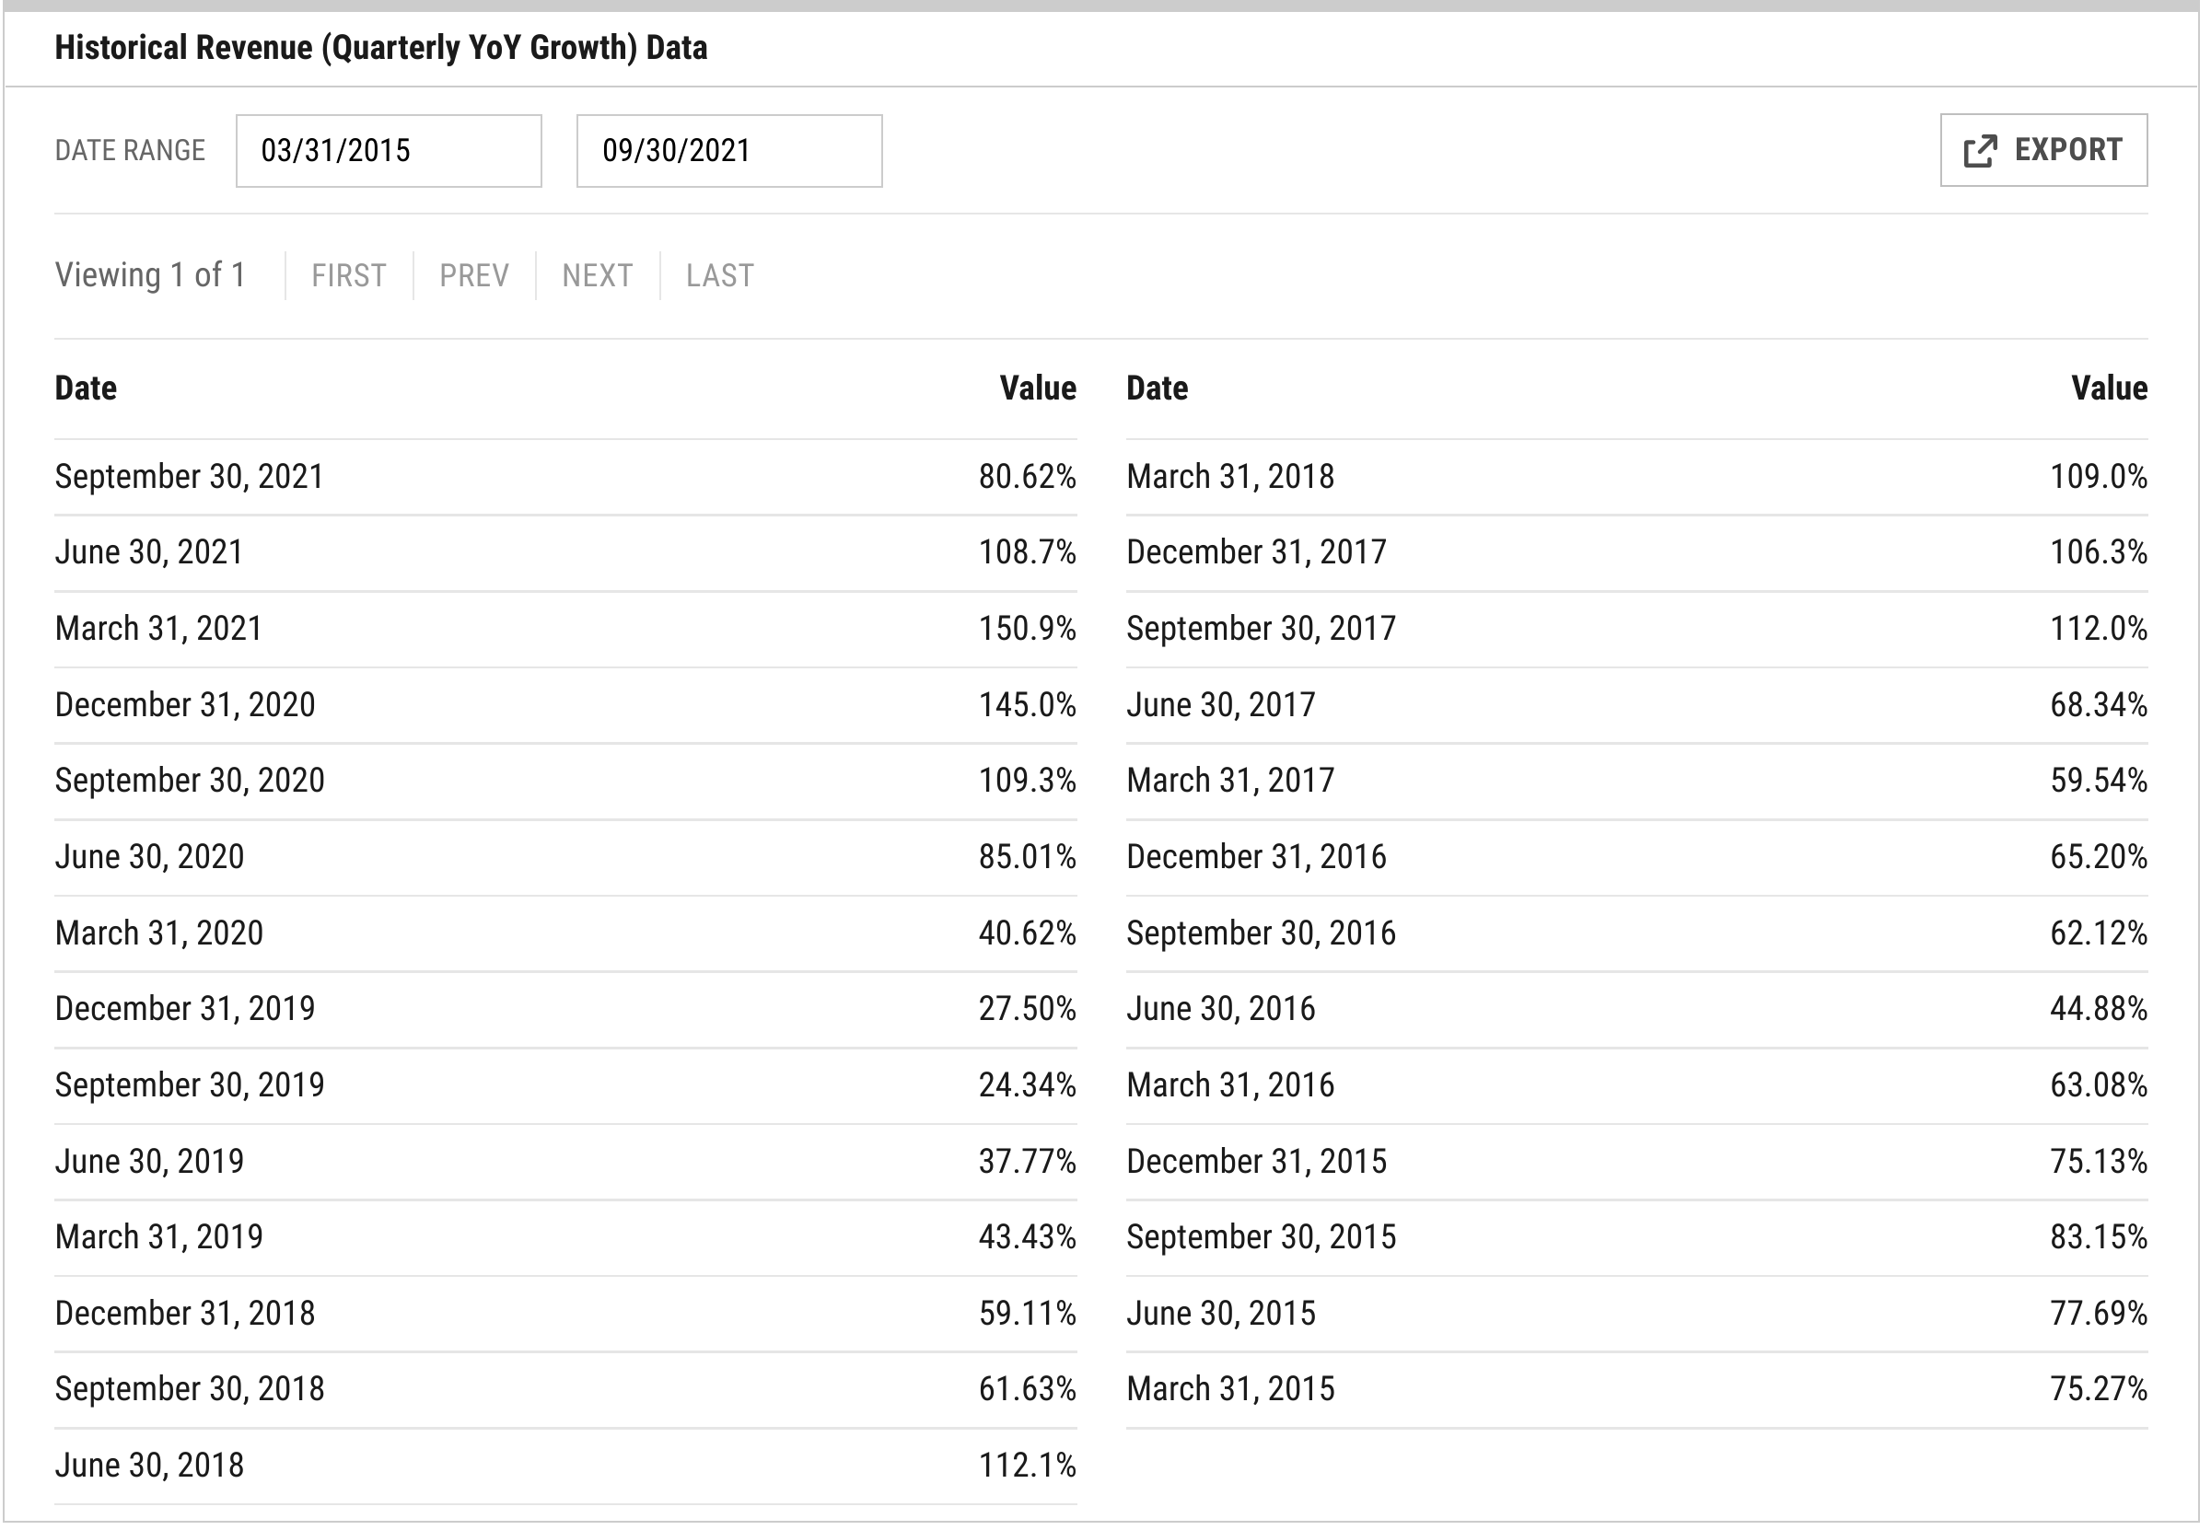Click the 65.20% value
The image size is (2211, 1530).
2099,857
